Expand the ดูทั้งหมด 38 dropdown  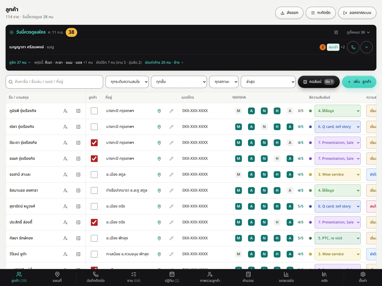coord(358,32)
